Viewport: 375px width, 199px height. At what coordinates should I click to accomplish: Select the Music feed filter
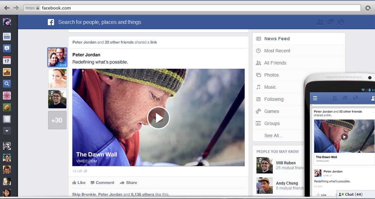pyautogui.click(x=270, y=87)
